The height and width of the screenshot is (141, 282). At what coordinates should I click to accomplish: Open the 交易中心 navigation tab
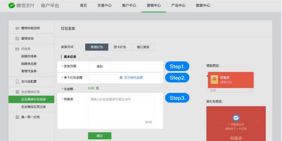tap(104, 5)
